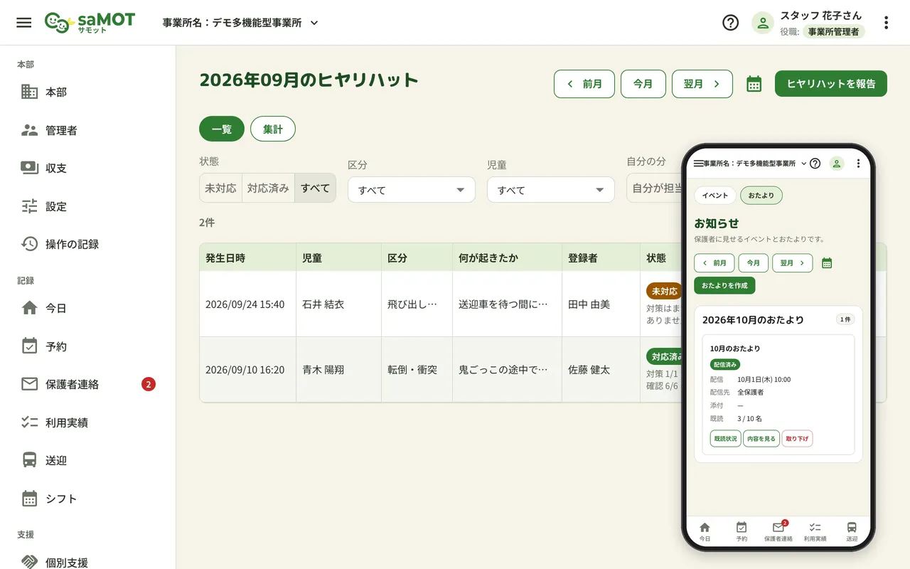The image size is (910, 569).
Task: Click the 今日 home icon in the sidebar
Action: coord(29,308)
